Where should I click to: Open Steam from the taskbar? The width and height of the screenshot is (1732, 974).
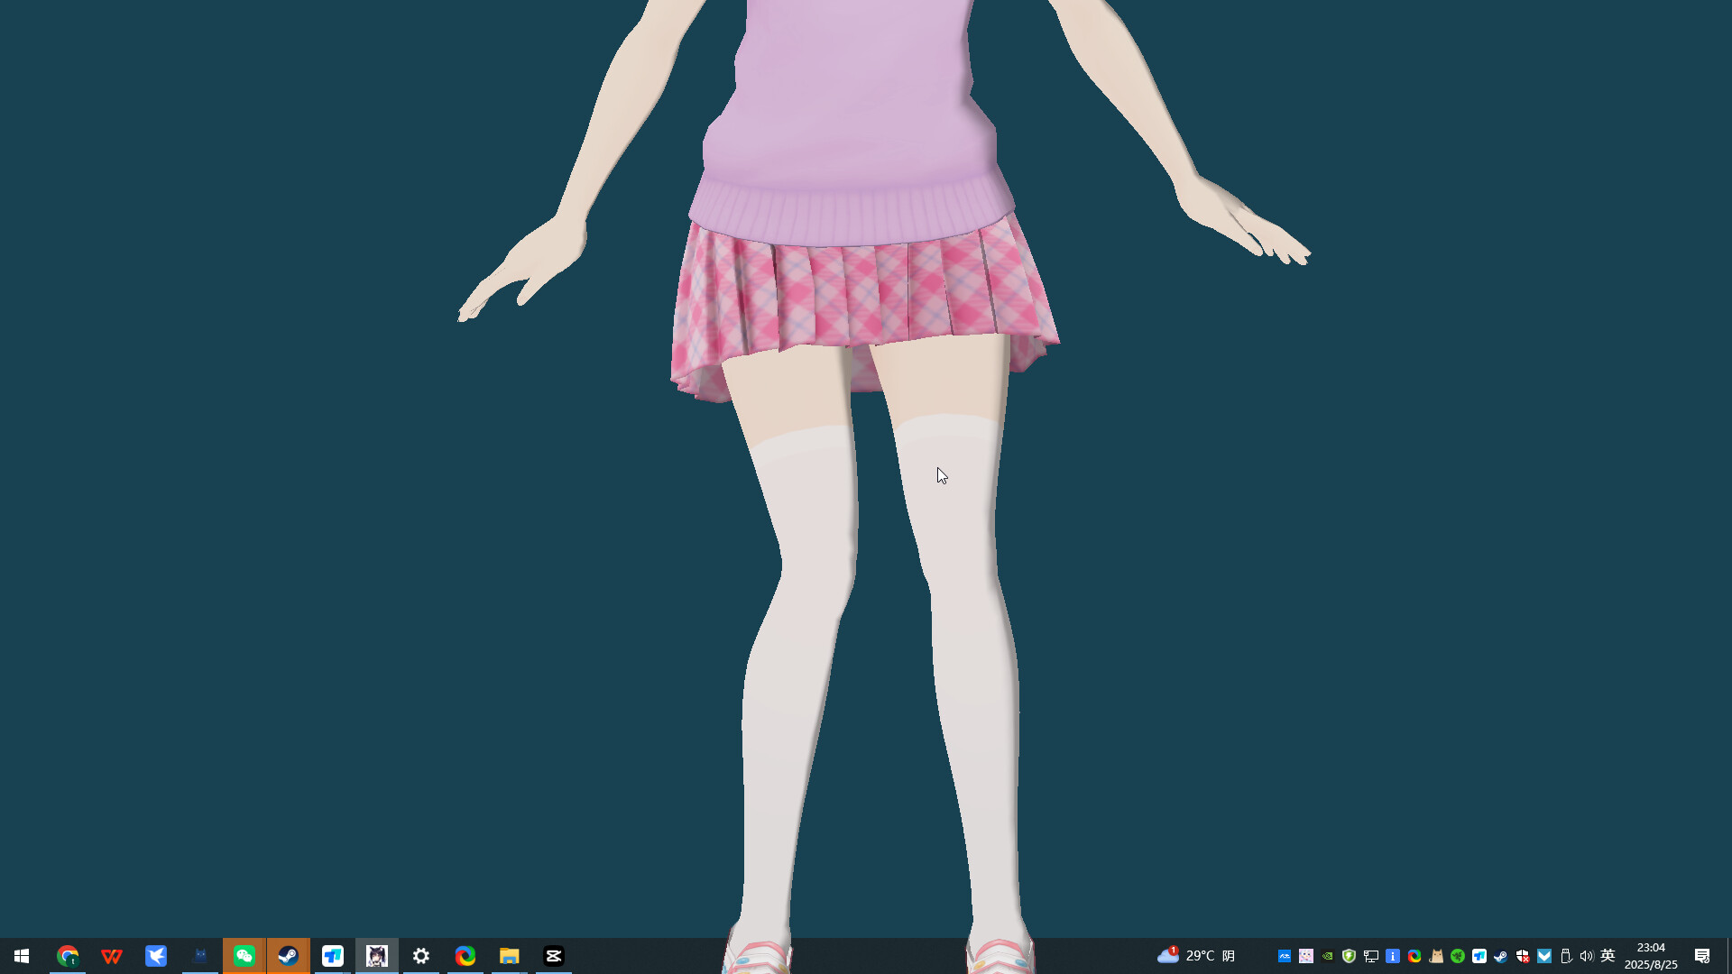[x=289, y=956]
